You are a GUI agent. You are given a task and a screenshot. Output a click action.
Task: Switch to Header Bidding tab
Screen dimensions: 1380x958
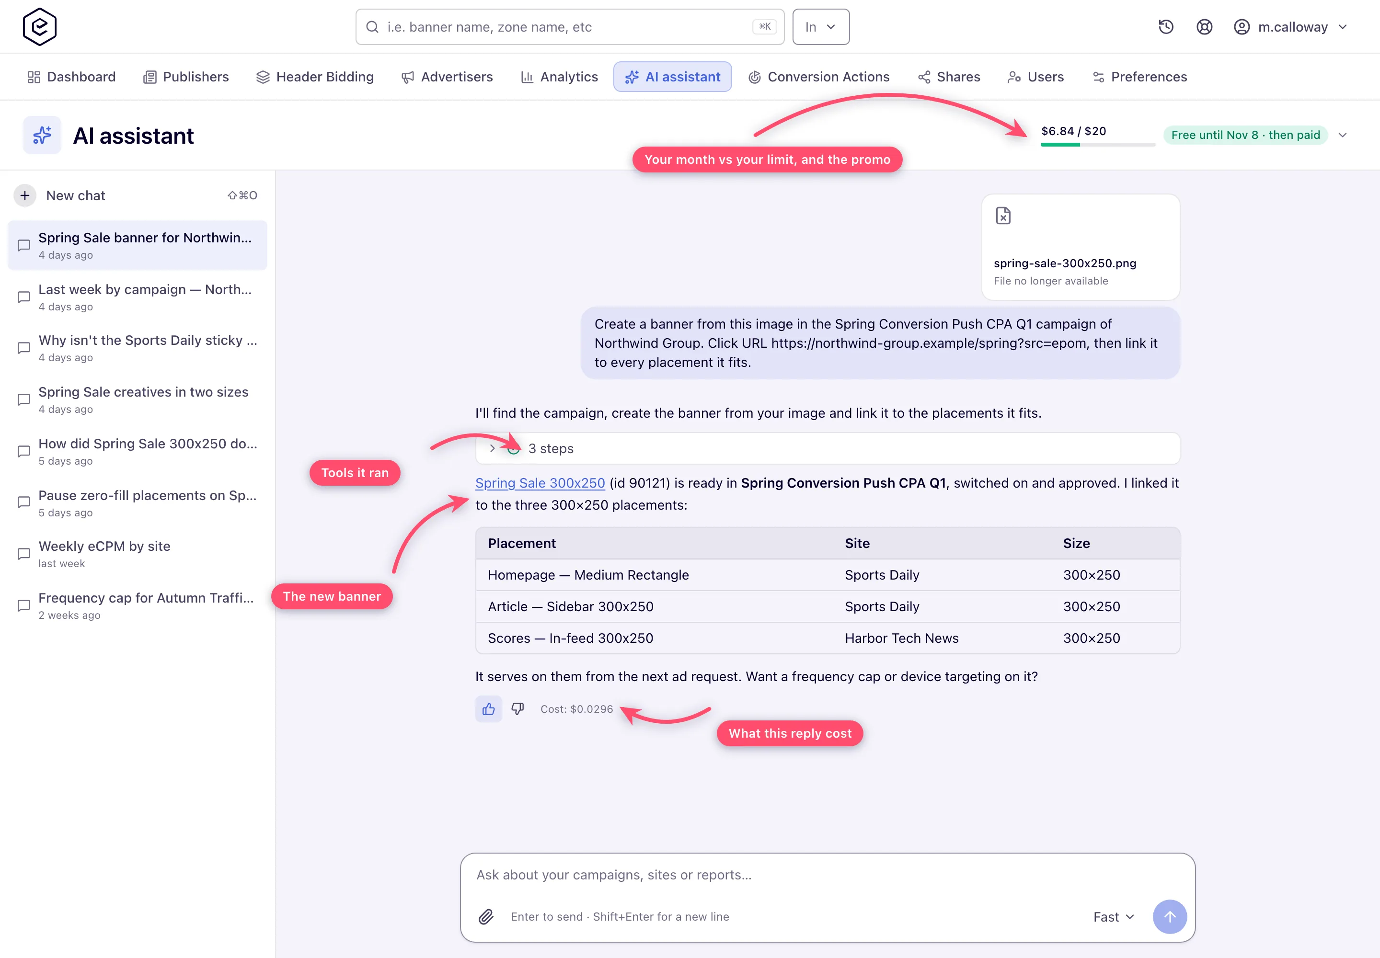click(x=315, y=77)
